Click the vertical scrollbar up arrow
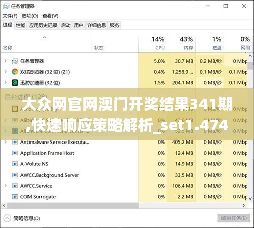The image size is (254, 228). [x=250, y=56]
